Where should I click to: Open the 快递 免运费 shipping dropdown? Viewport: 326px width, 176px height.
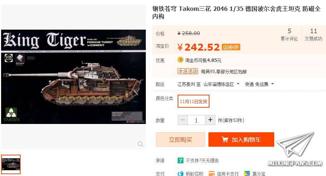259,84
